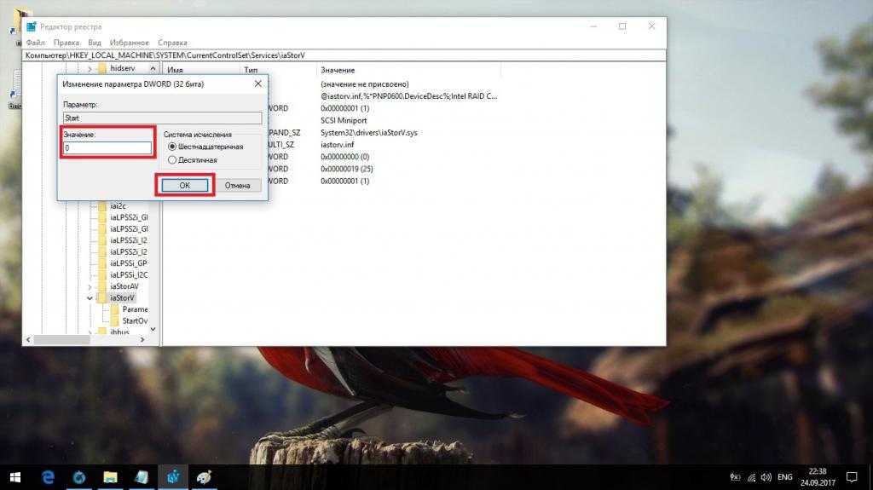The image size is (873, 490).
Task: Click the value starting "@iastorv.inf,%*PNP0600"
Action: [408, 96]
